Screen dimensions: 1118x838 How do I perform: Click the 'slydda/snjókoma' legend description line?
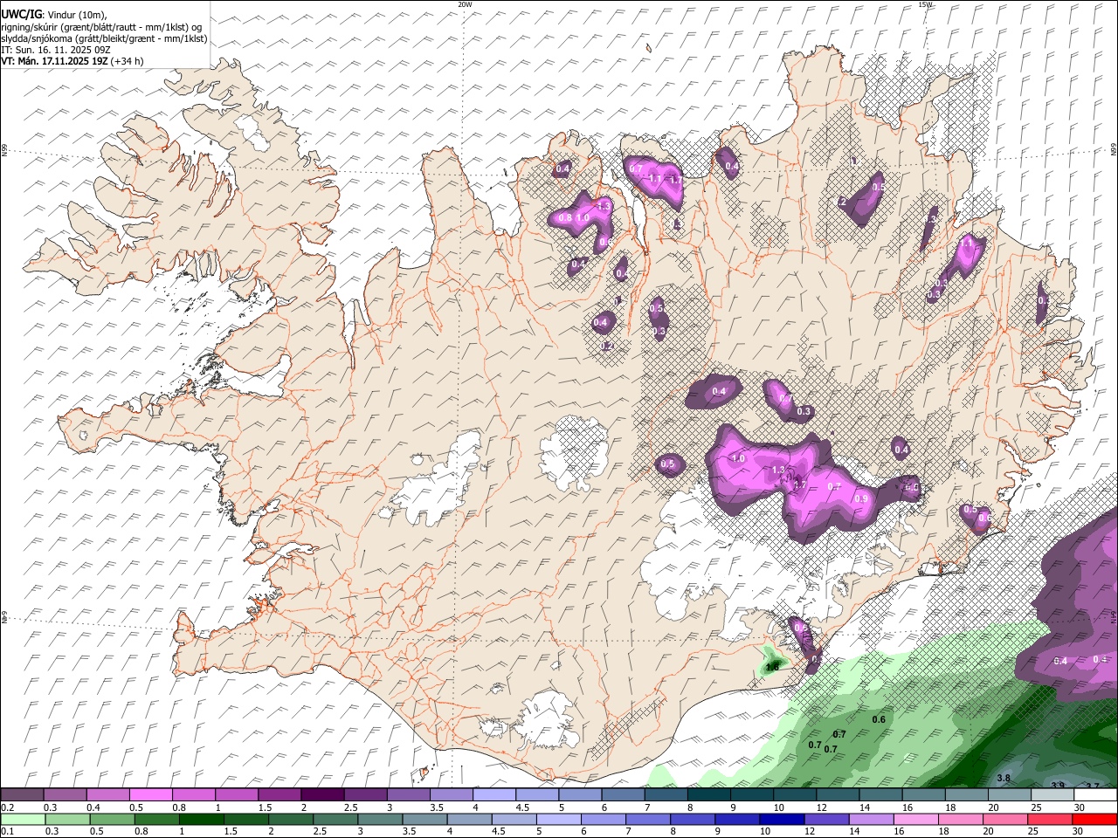pyautogui.click(x=104, y=38)
